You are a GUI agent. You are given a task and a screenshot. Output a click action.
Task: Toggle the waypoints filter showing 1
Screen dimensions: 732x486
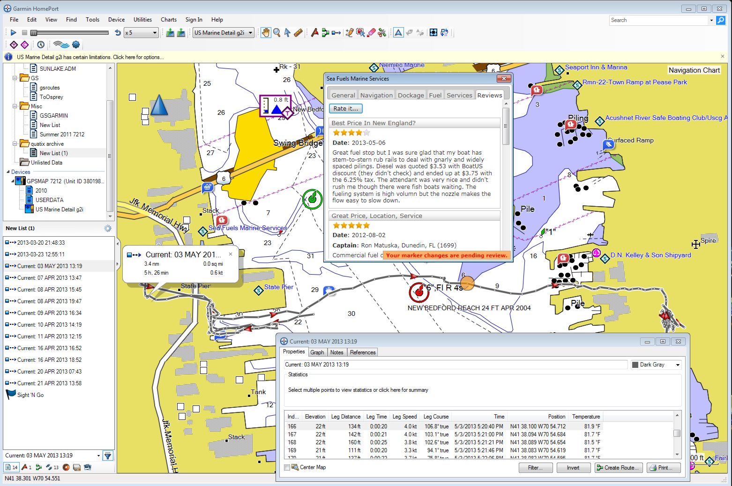coord(27,467)
